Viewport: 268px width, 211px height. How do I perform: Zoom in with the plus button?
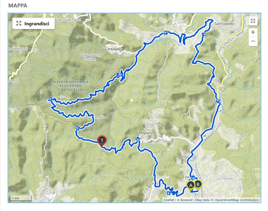tap(253, 32)
